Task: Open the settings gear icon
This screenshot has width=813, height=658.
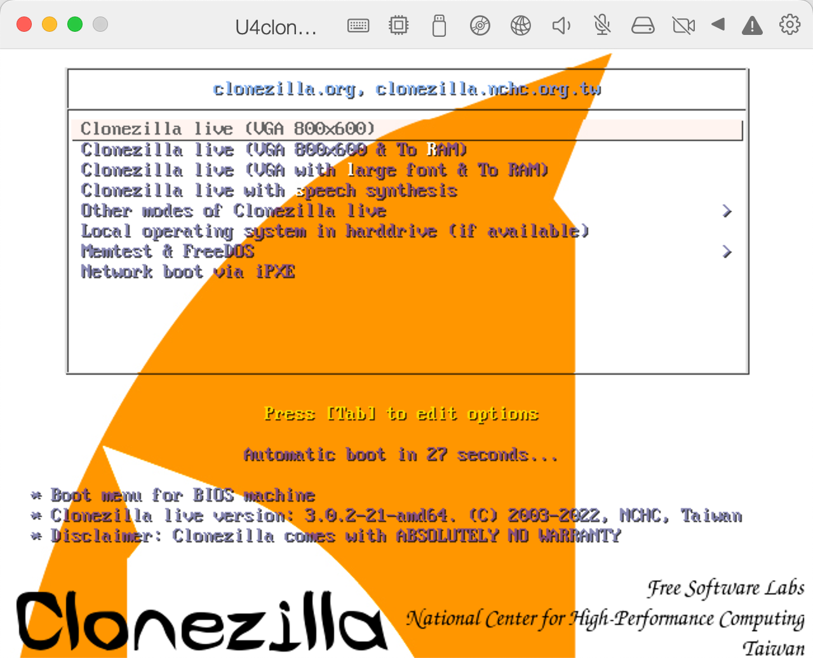Action: pos(789,24)
